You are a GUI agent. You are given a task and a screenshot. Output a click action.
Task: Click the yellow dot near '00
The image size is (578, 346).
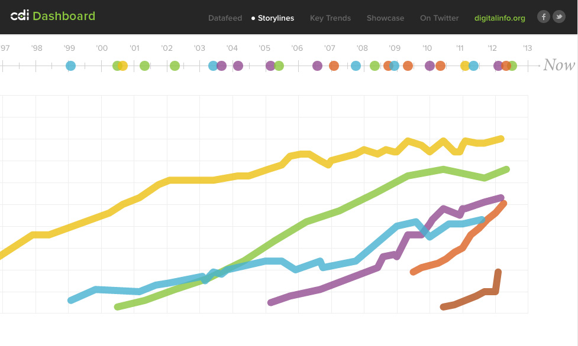click(122, 66)
